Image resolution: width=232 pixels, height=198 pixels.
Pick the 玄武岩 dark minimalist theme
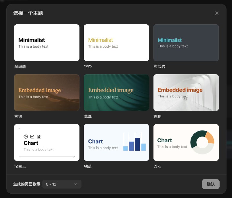[x=186, y=43]
